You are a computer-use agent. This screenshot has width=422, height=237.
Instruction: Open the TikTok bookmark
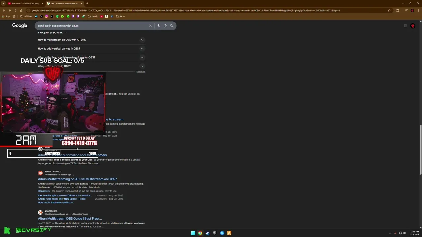[52, 16]
